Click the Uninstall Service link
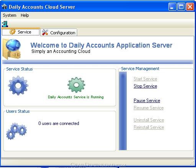 149,120
